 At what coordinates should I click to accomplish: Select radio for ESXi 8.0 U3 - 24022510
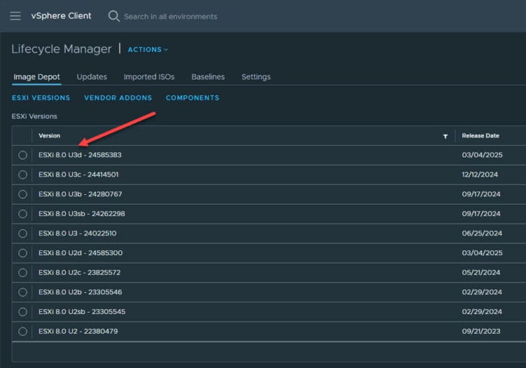(23, 233)
